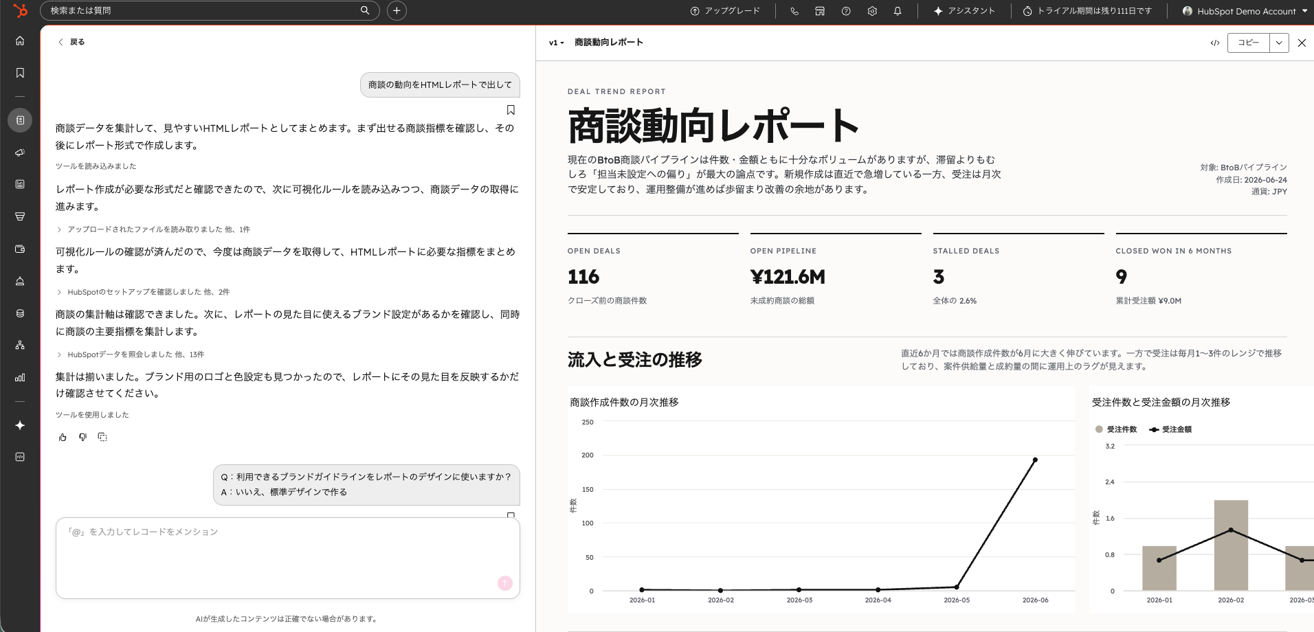Screen dimensions: 1314x632
Task: Open the copy options dropdown arrow
Action: pyautogui.click(x=1279, y=43)
